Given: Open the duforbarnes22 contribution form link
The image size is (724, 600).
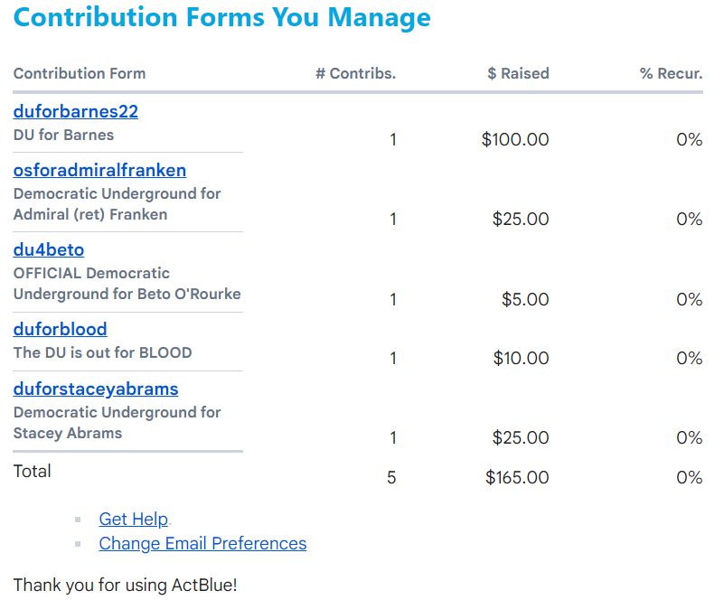Looking at the screenshot, I should click(x=76, y=112).
